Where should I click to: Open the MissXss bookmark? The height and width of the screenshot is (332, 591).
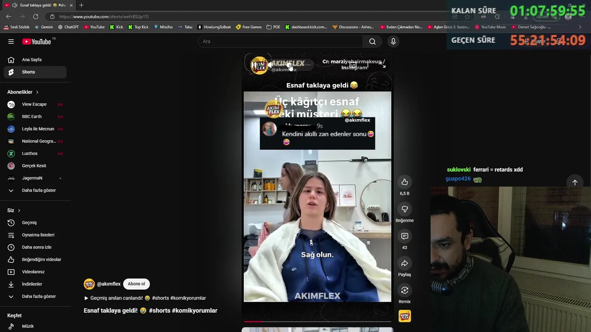163,27
